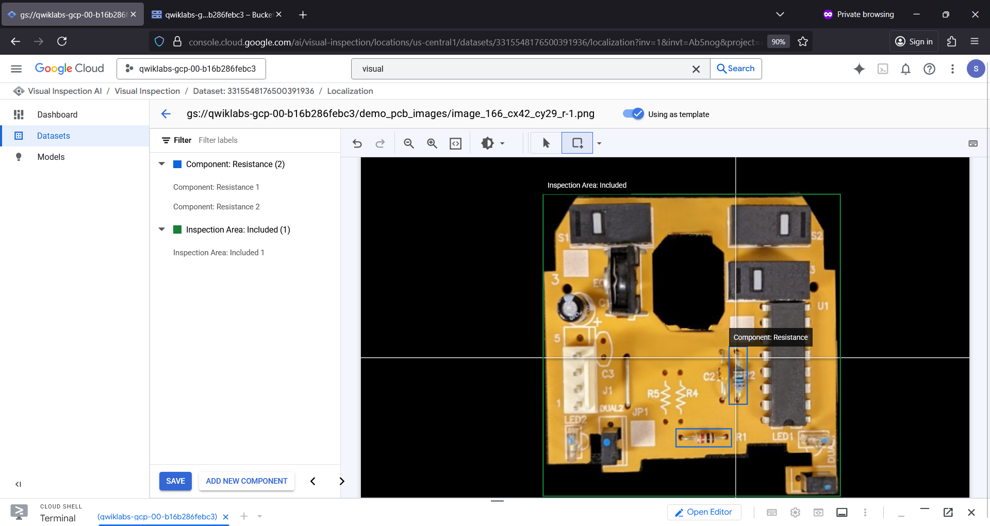
Task: Navigate to Dataset 3315548176500391936 breadcrumb
Action: 254,91
